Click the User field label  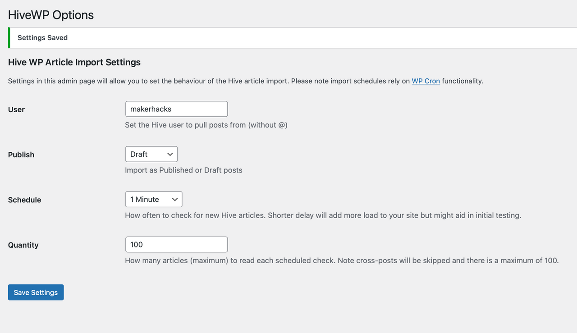(16, 109)
